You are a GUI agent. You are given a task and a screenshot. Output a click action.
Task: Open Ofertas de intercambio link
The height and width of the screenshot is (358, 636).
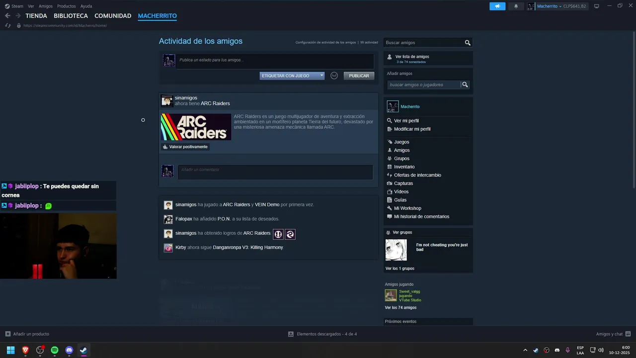pyautogui.click(x=417, y=175)
